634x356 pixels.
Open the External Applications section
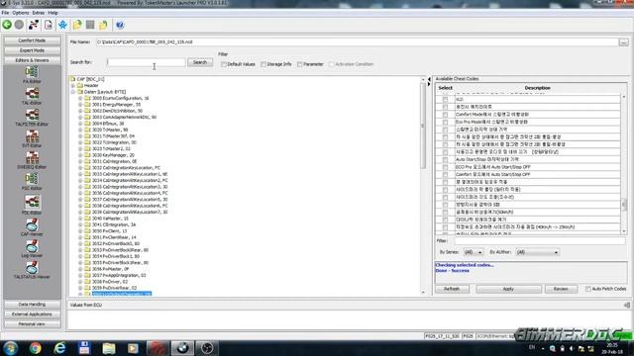click(32, 314)
